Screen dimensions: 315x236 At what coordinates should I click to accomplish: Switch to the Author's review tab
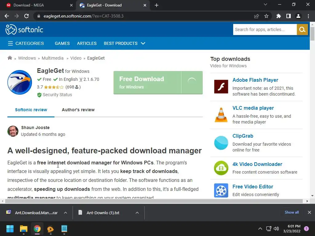click(78, 110)
